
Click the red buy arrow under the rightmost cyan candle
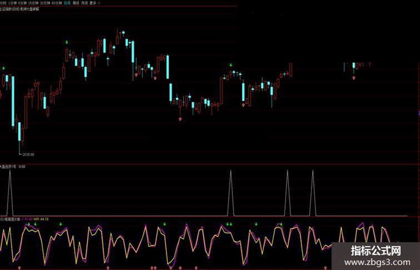(354, 78)
